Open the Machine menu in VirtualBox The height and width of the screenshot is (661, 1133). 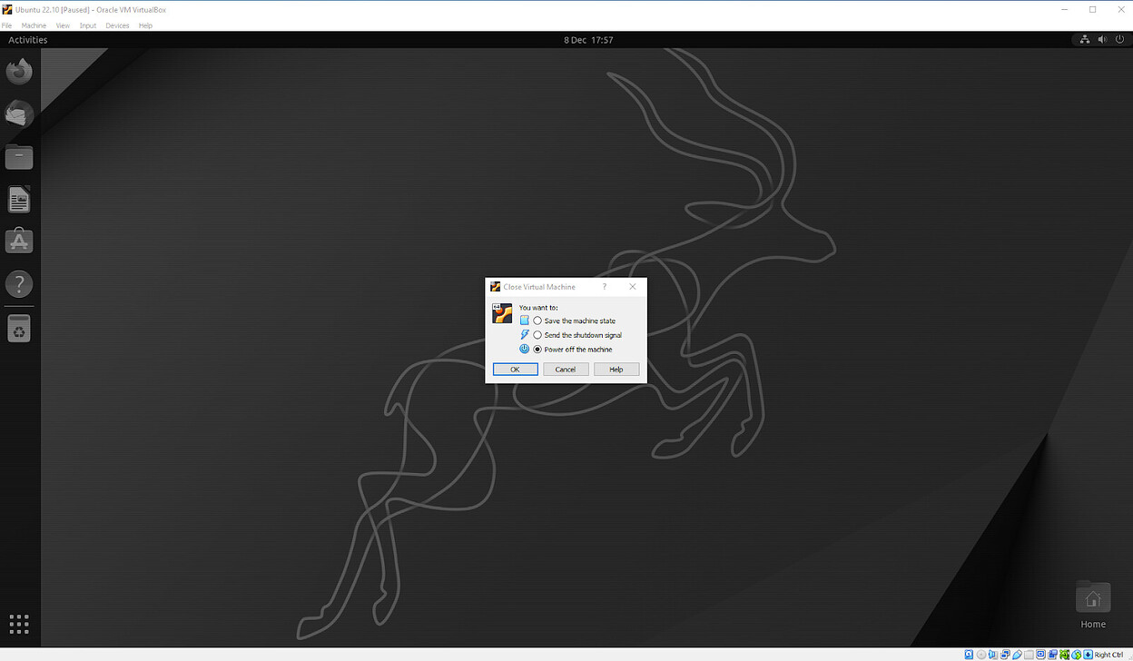click(x=34, y=25)
